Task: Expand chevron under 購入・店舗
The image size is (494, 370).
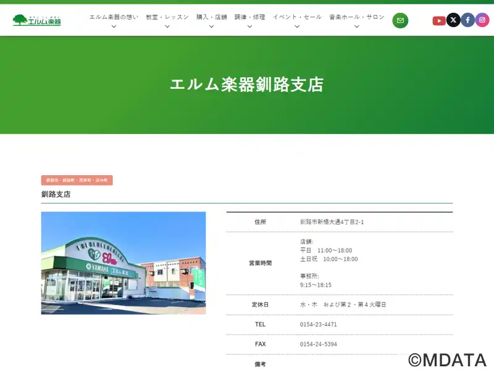Action: [211, 27]
